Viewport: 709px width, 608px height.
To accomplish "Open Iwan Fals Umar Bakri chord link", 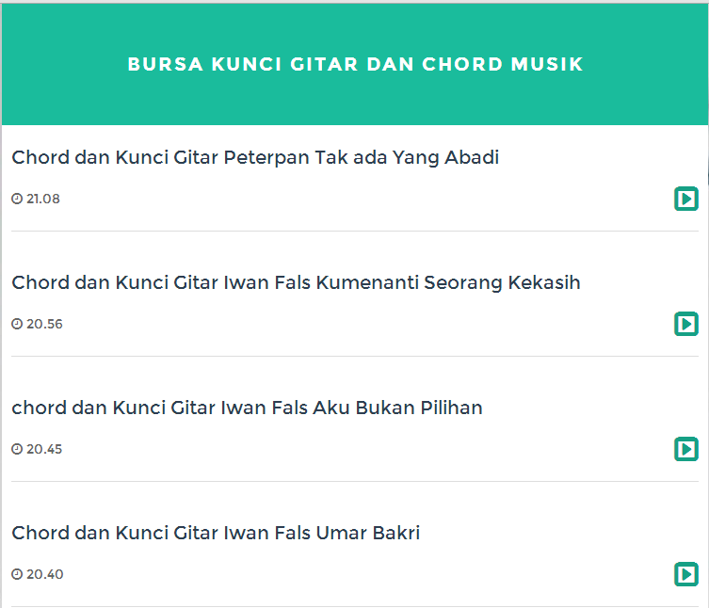I will point(216,533).
